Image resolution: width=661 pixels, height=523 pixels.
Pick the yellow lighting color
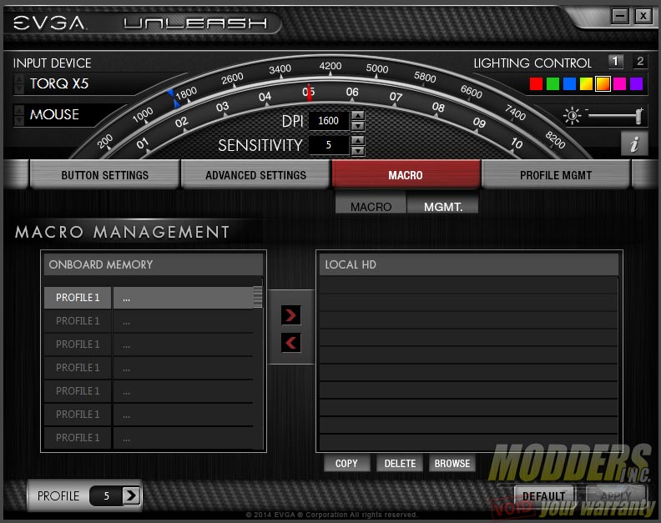[586, 84]
